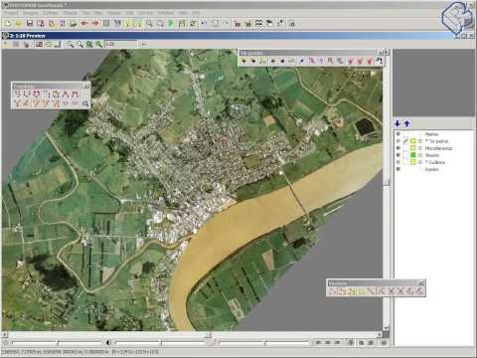The image size is (477, 358).
Task: Toggle visibility eye of Miscellaneous layer
Action: click(x=398, y=148)
